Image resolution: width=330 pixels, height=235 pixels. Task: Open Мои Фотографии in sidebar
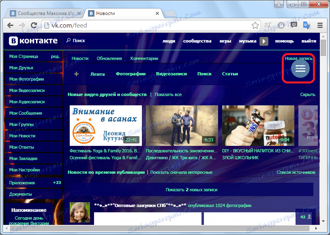click(34, 79)
